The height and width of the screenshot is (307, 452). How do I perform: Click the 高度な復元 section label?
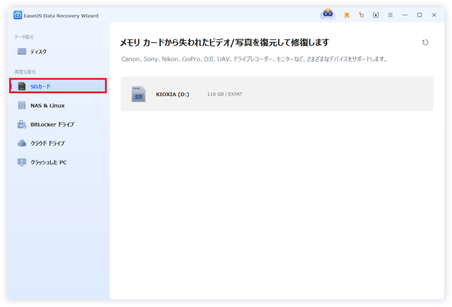25,72
